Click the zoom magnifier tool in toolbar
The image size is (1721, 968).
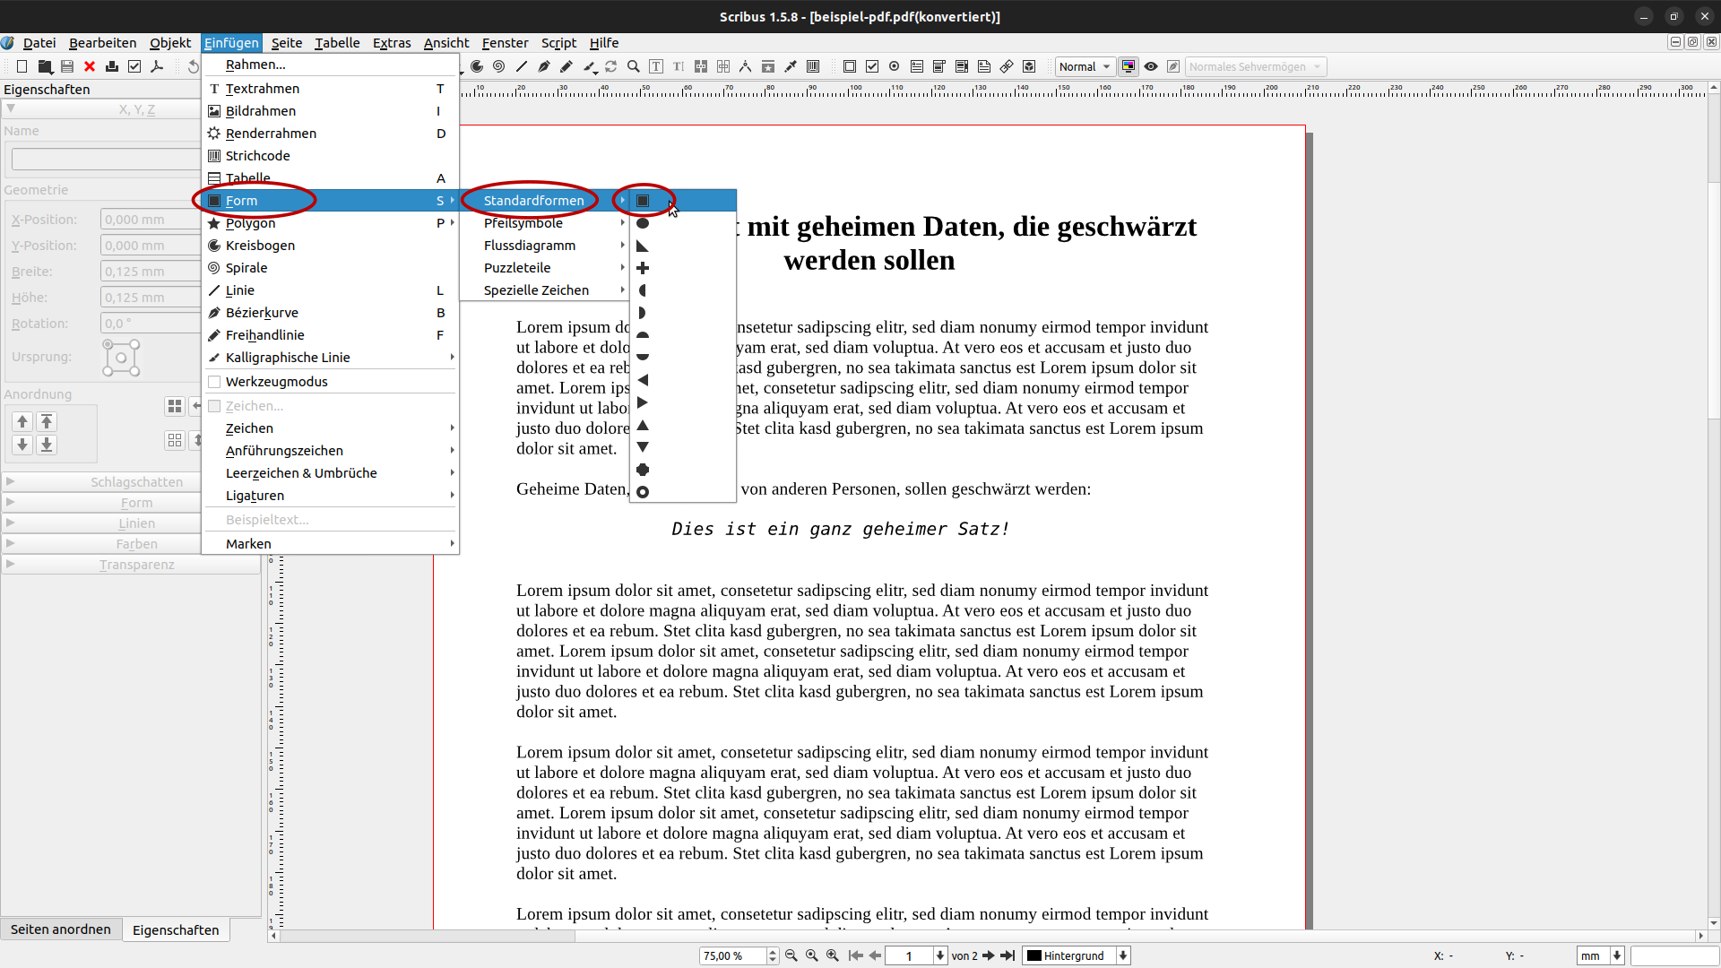pos(634,66)
